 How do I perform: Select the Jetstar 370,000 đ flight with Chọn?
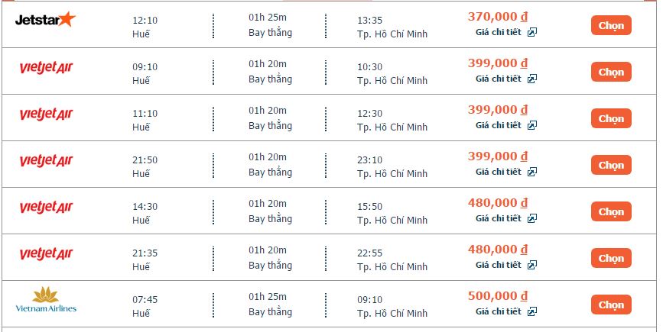coord(611,25)
